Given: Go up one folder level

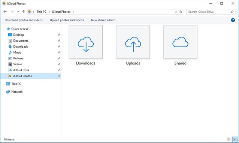Looking at the screenshot, I should [24, 12].
